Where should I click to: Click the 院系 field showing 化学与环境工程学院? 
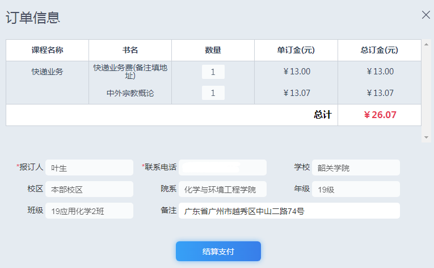tap(222, 189)
